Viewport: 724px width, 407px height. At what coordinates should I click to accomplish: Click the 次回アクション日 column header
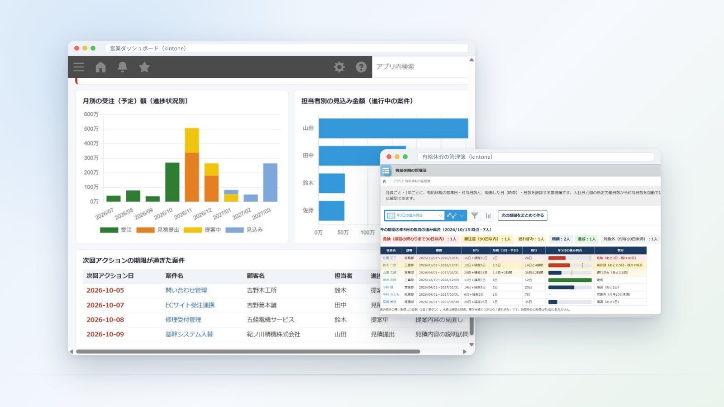click(110, 276)
